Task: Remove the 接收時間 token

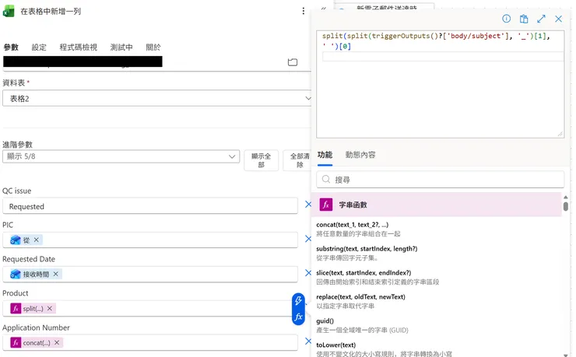Action: coord(55,274)
